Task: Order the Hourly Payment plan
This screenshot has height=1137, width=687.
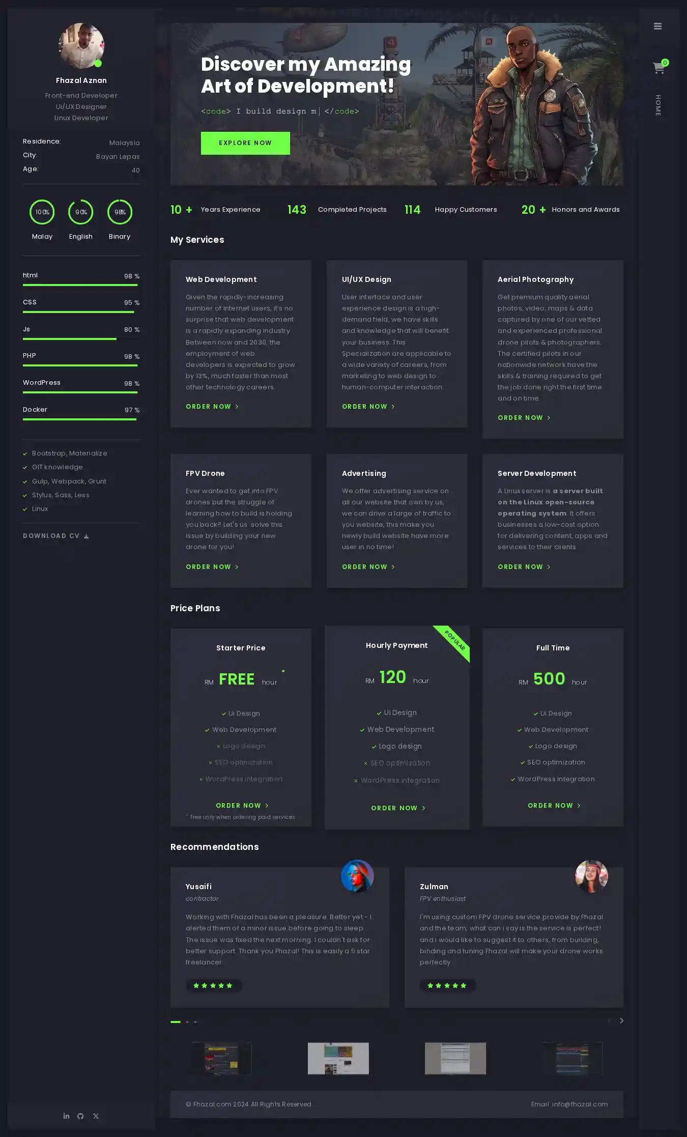Action: [x=397, y=808]
